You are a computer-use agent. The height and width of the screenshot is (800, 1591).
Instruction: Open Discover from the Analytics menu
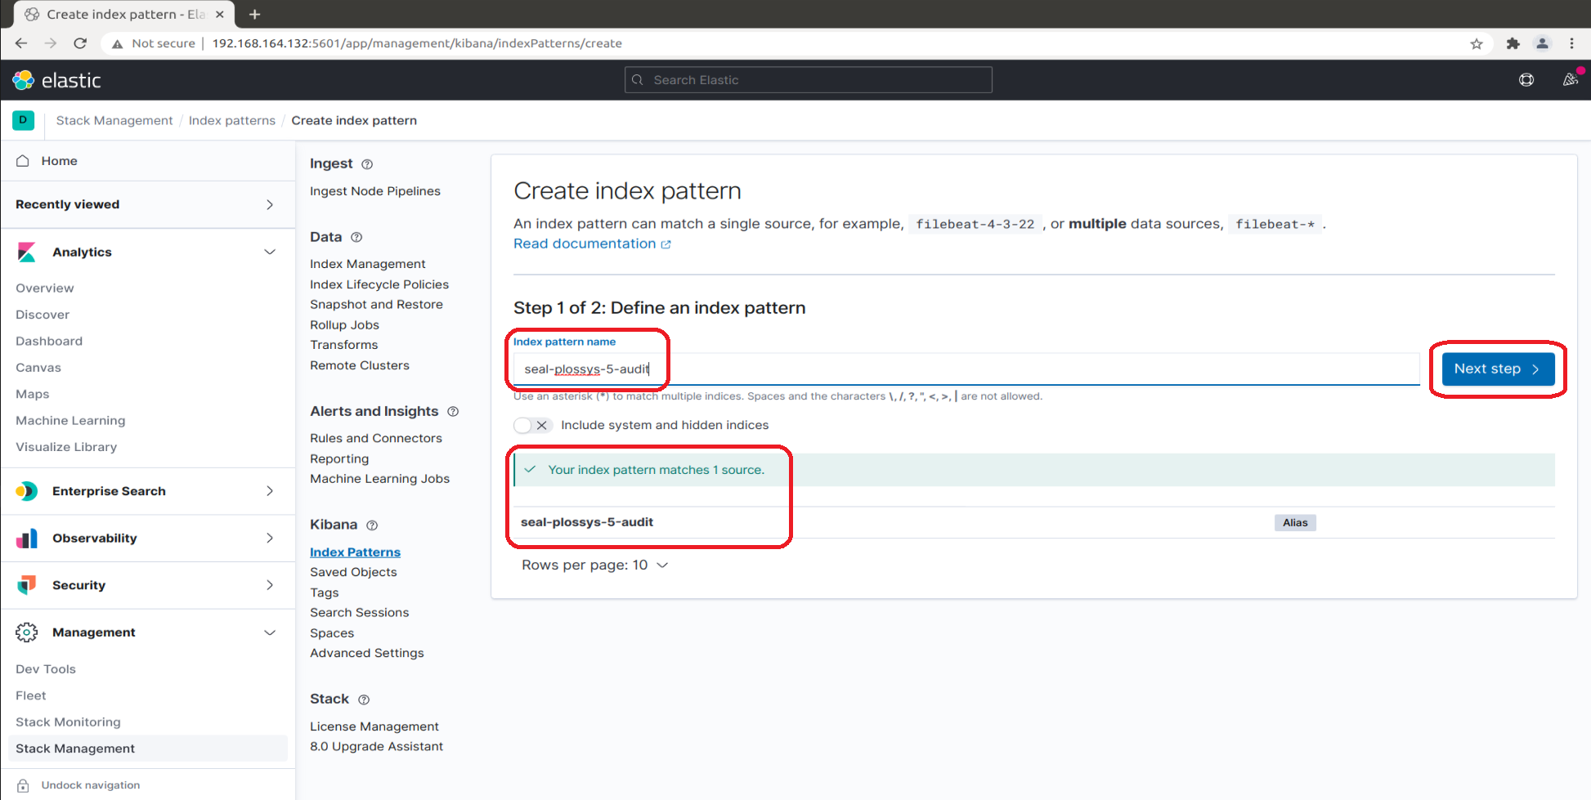click(x=43, y=315)
